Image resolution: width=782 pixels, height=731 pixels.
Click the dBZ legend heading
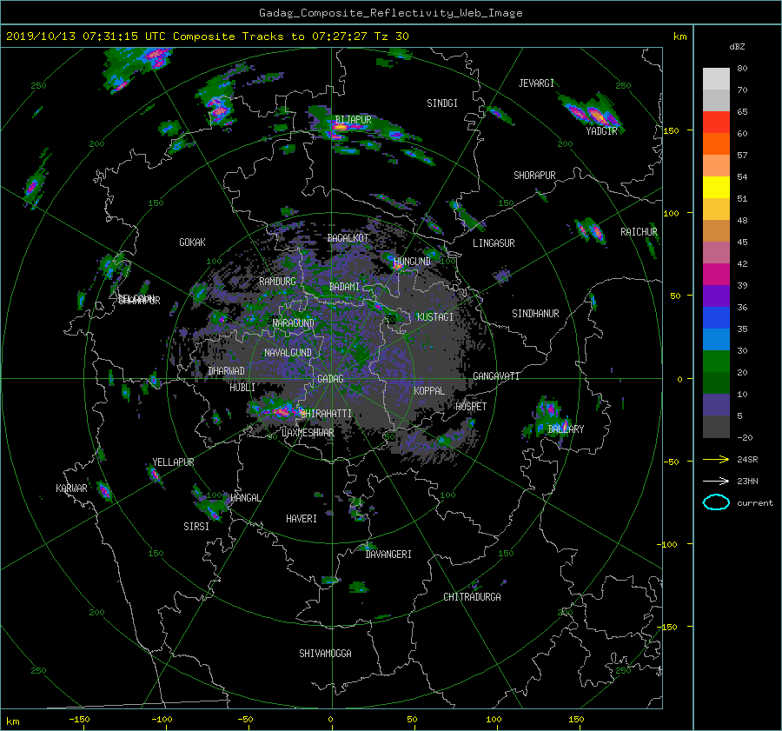[x=737, y=47]
